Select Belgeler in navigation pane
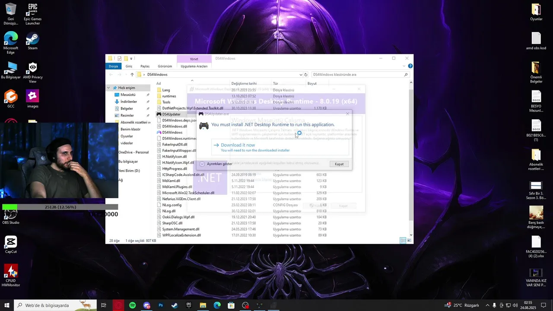The width and height of the screenshot is (553, 311). coord(127,108)
